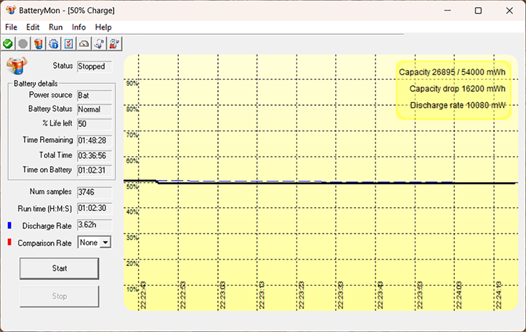Expand the Comparison Rate dropdown arrow

tap(105, 242)
